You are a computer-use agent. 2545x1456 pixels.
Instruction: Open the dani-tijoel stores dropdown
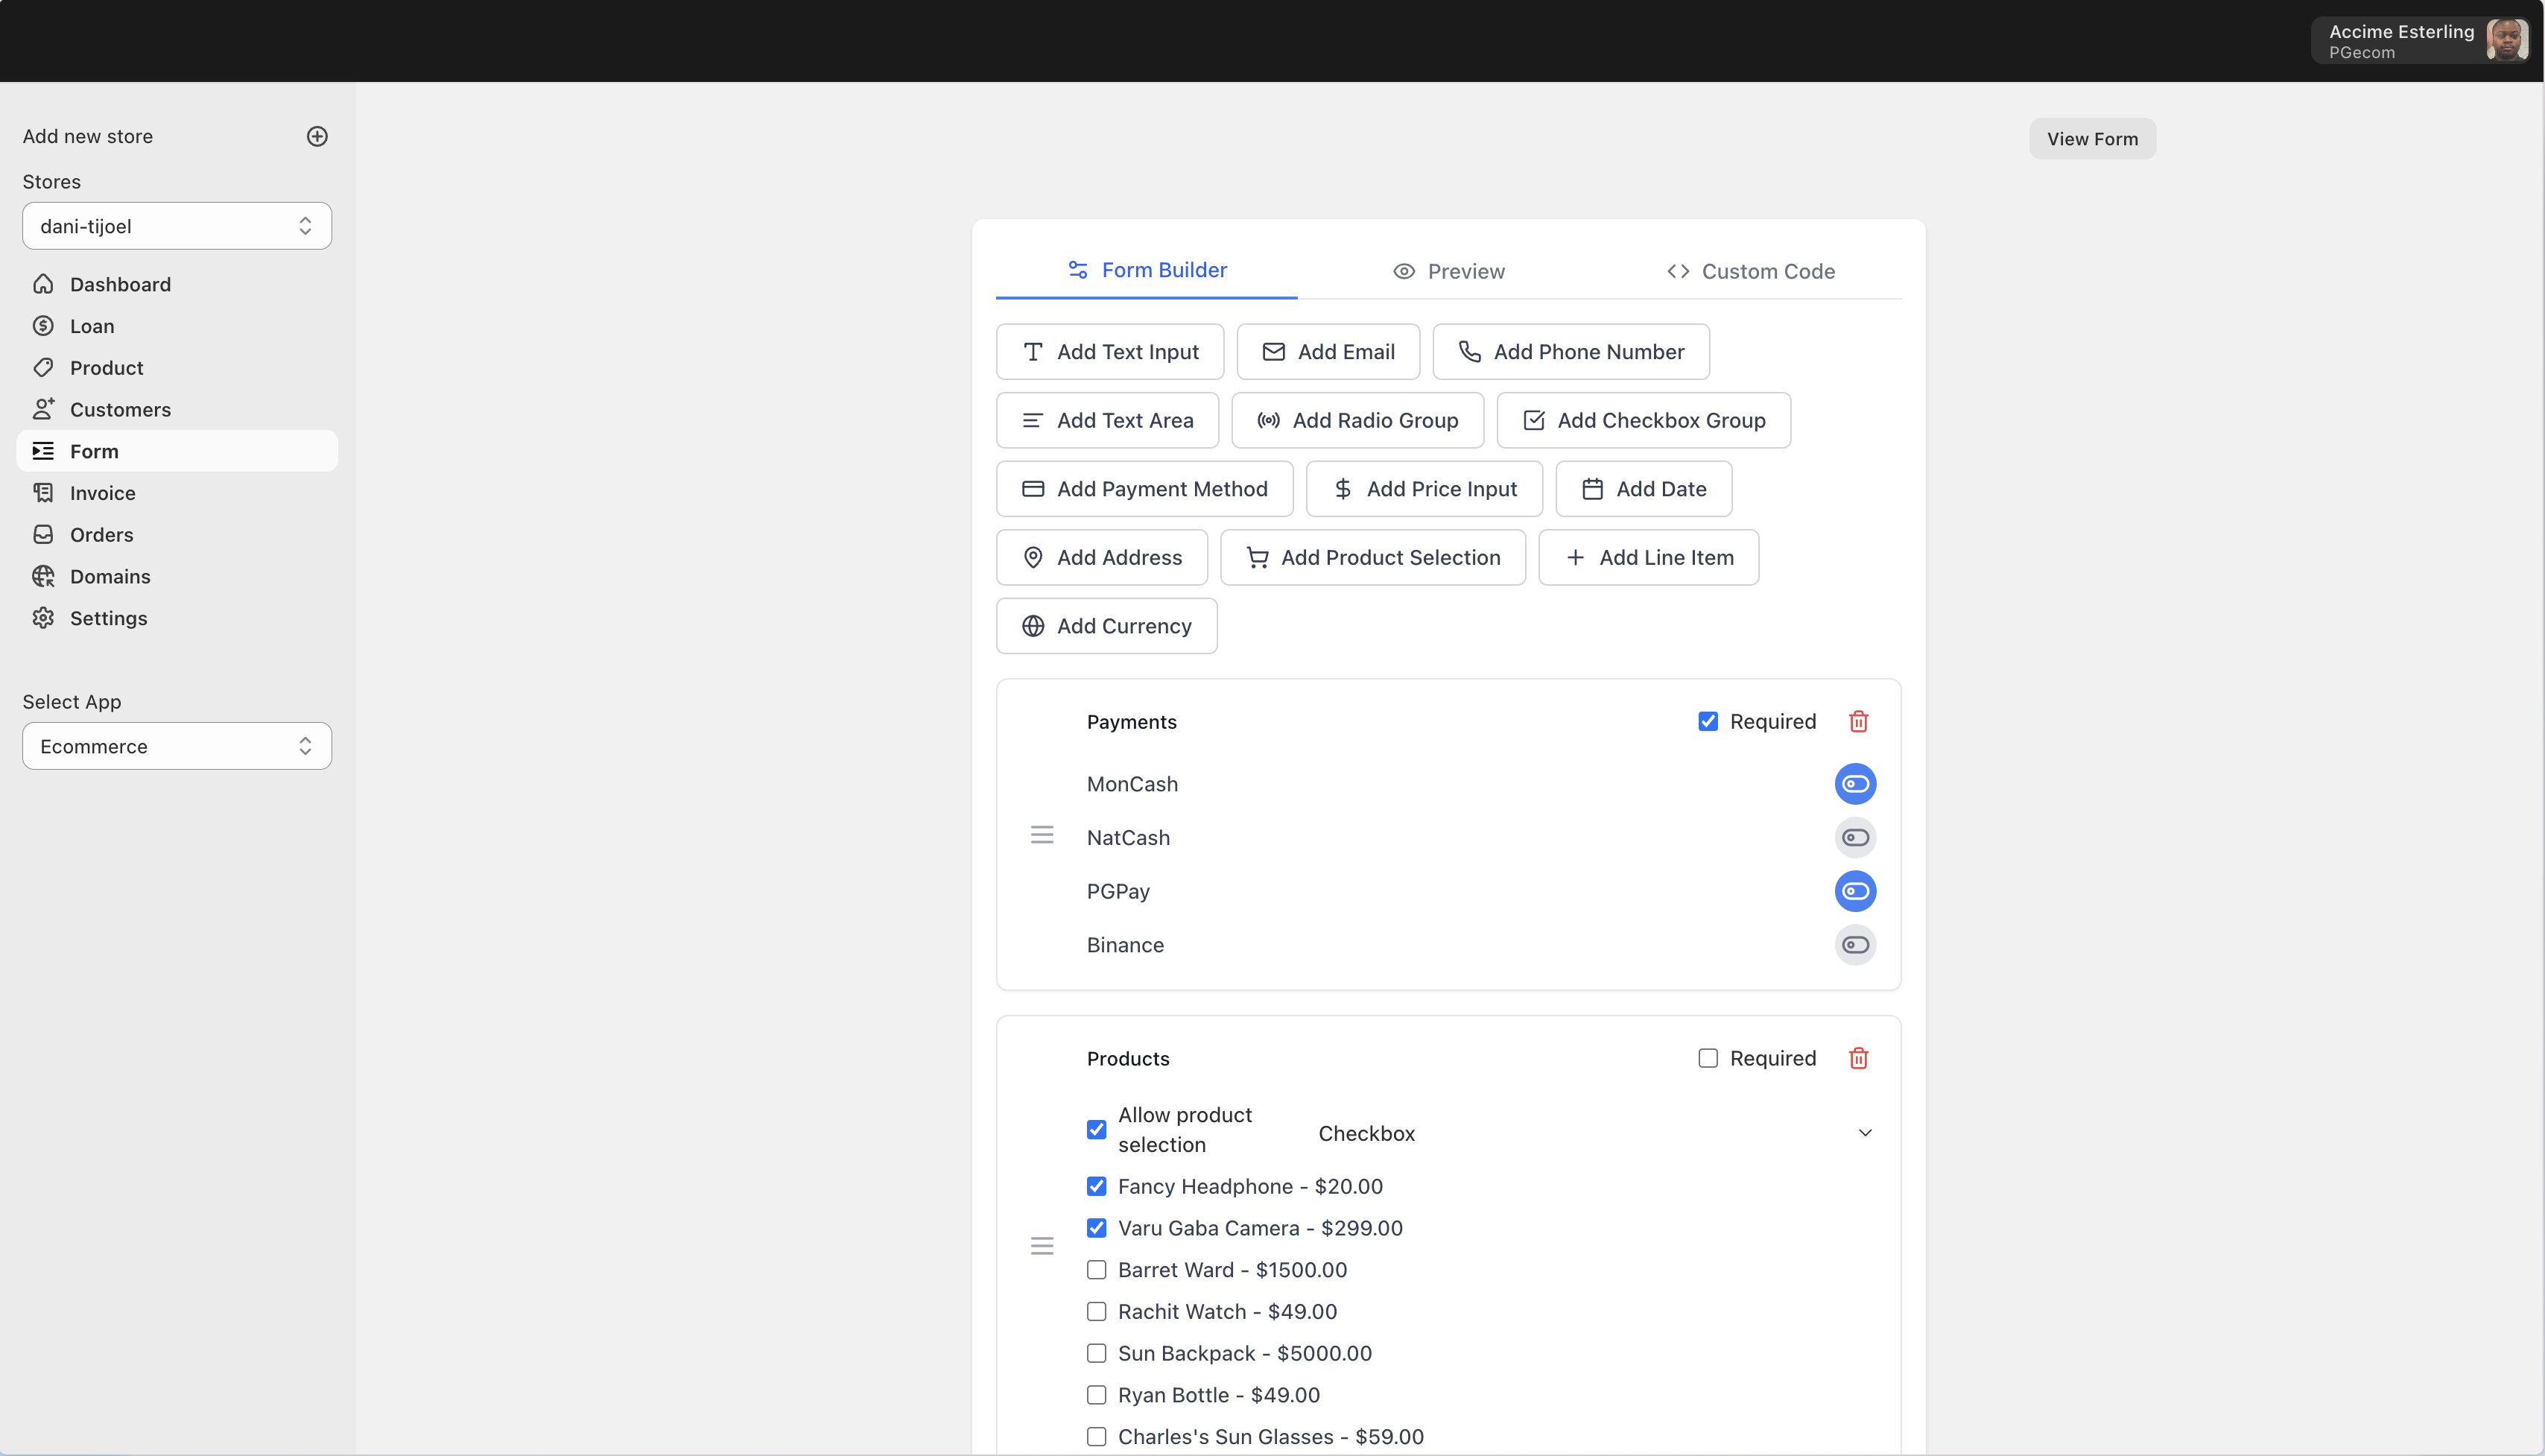[177, 226]
